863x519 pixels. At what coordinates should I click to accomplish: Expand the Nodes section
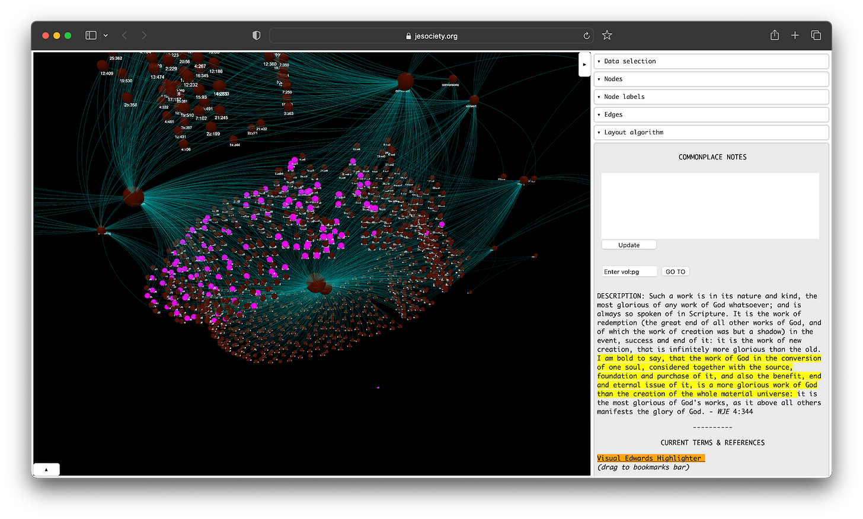tap(711, 79)
